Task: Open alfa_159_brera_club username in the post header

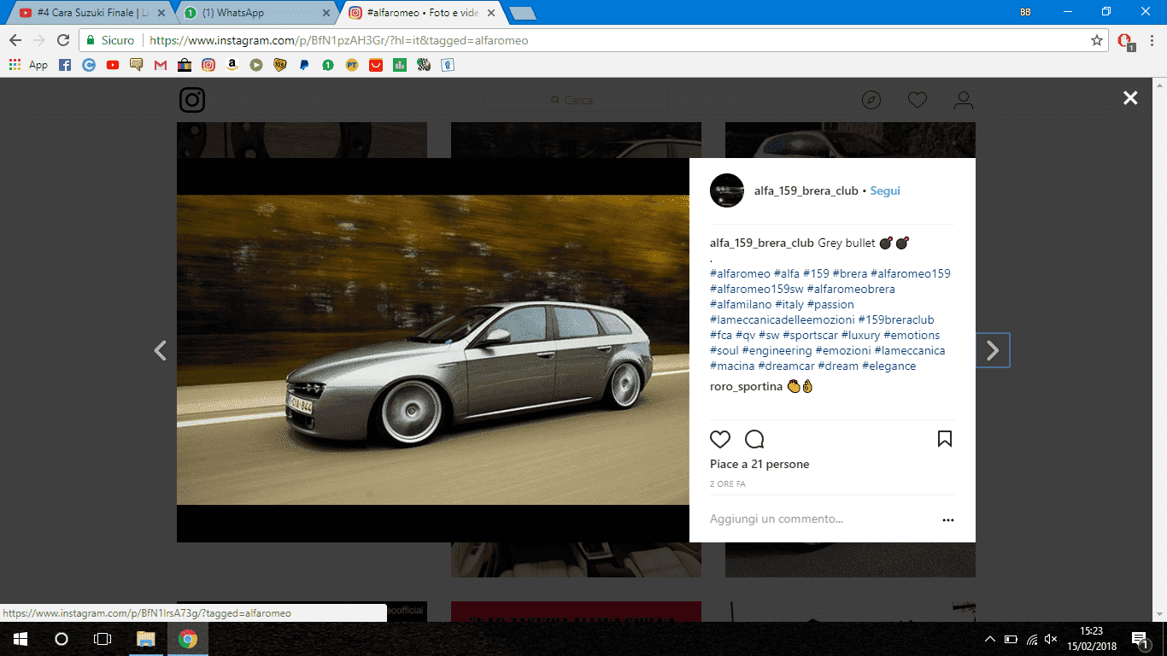Action: pos(806,191)
